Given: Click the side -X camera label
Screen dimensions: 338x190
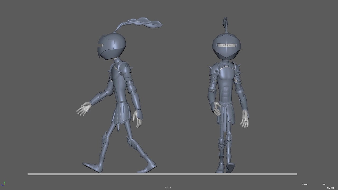Looking at the screenshot, I should [x=167, y=188].
